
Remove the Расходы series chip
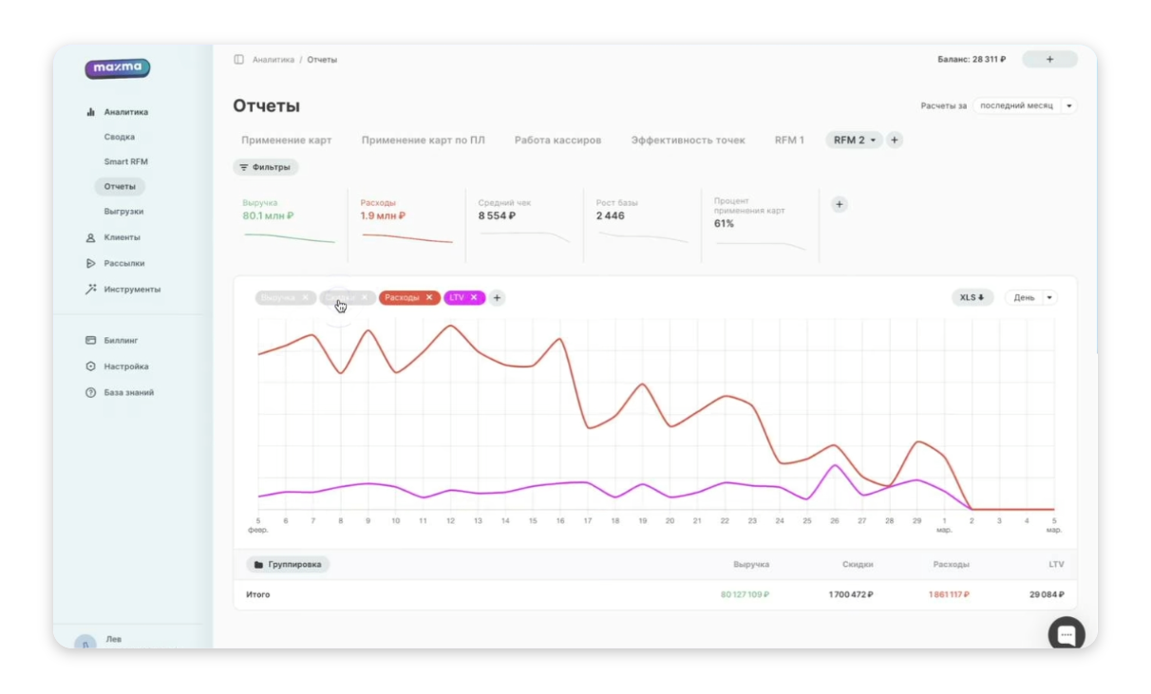pyautogui.click(x=429, y=297)
